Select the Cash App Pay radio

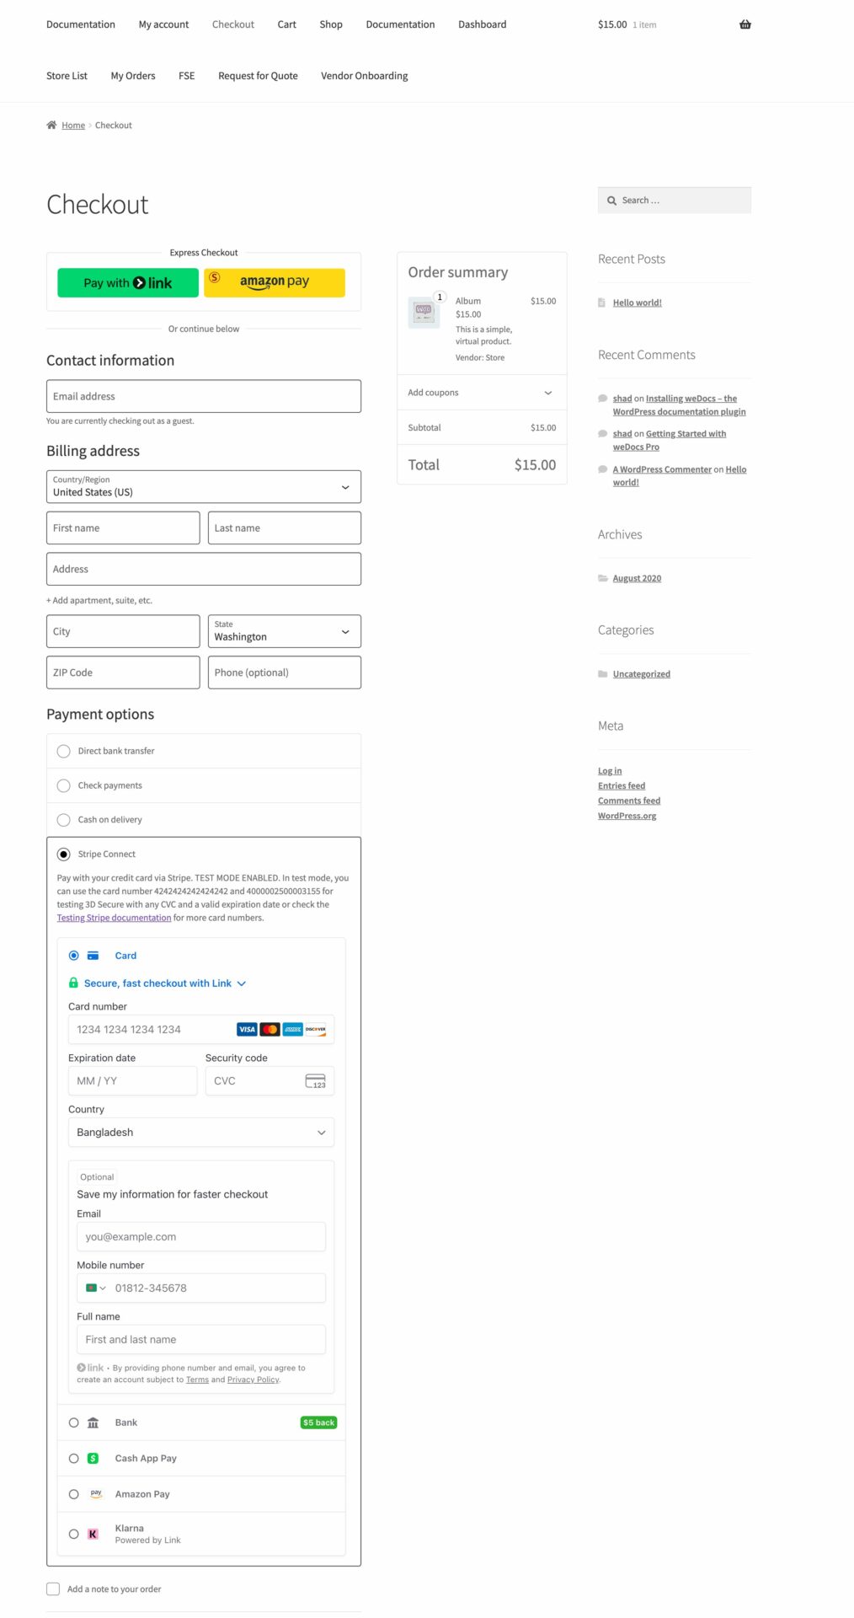tap(73, 1458)
